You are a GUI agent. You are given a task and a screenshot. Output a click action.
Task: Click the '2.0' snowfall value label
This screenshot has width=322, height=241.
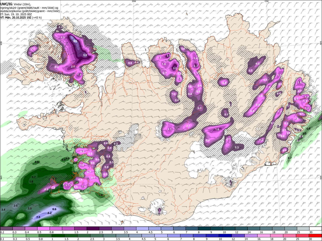(x=73, y=67)
